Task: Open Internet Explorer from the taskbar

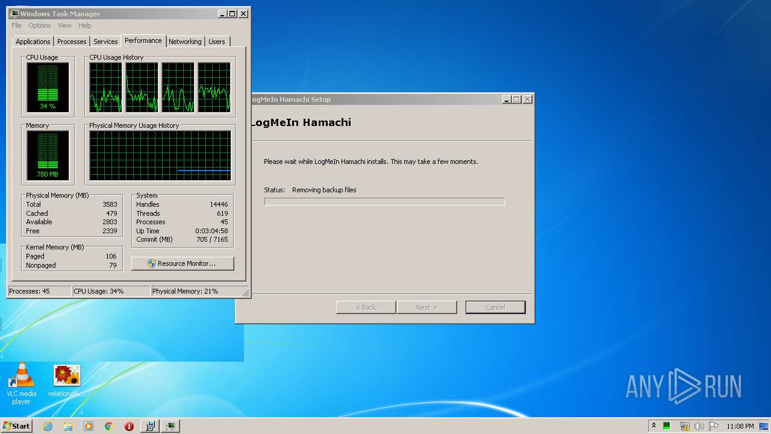Action: [48, 426]
